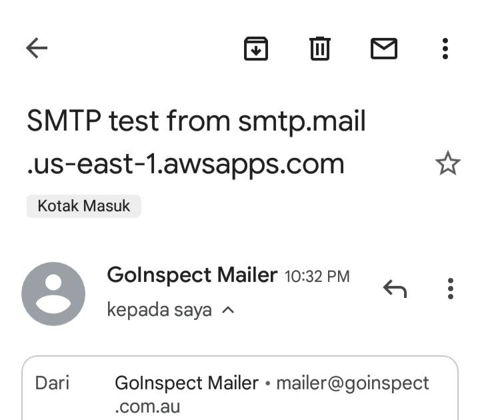The width and height of the screenshot is (480, 420).
Task: Tap the Kotak Masuk label chip
Action: click(x=83, y=205)
